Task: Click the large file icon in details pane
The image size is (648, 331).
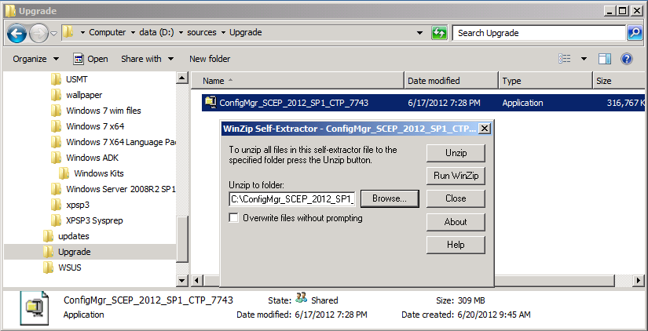Action: point(35,307)
